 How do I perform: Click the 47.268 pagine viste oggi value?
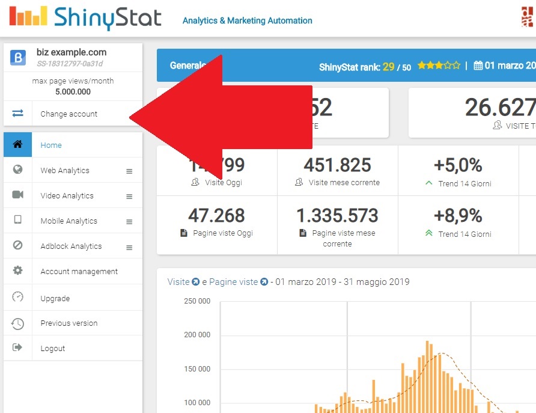click(x=216, y=215)
